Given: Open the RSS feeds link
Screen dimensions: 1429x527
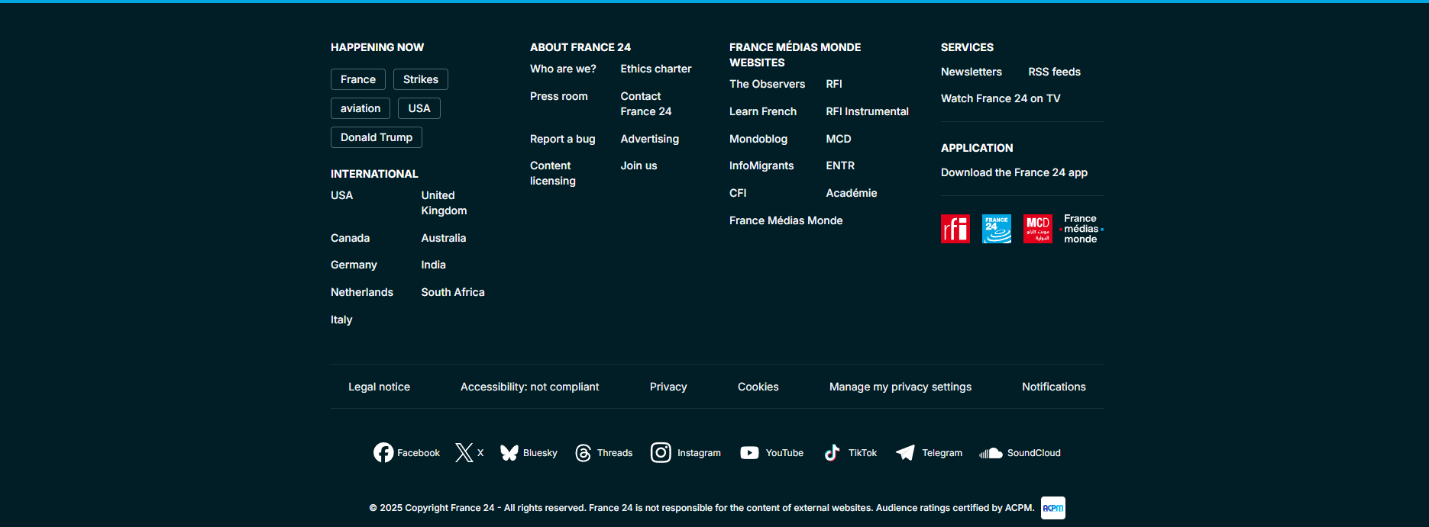Looking at the screenshot, I should pos(1055,72).
